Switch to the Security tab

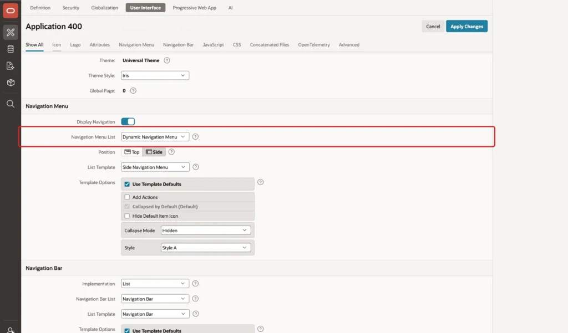[70, 8]
